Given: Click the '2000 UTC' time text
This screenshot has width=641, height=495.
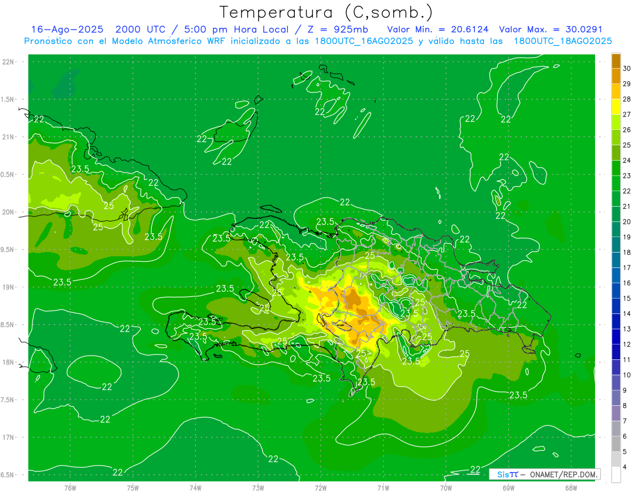Looking at the screenshot, I should [141, 29].
